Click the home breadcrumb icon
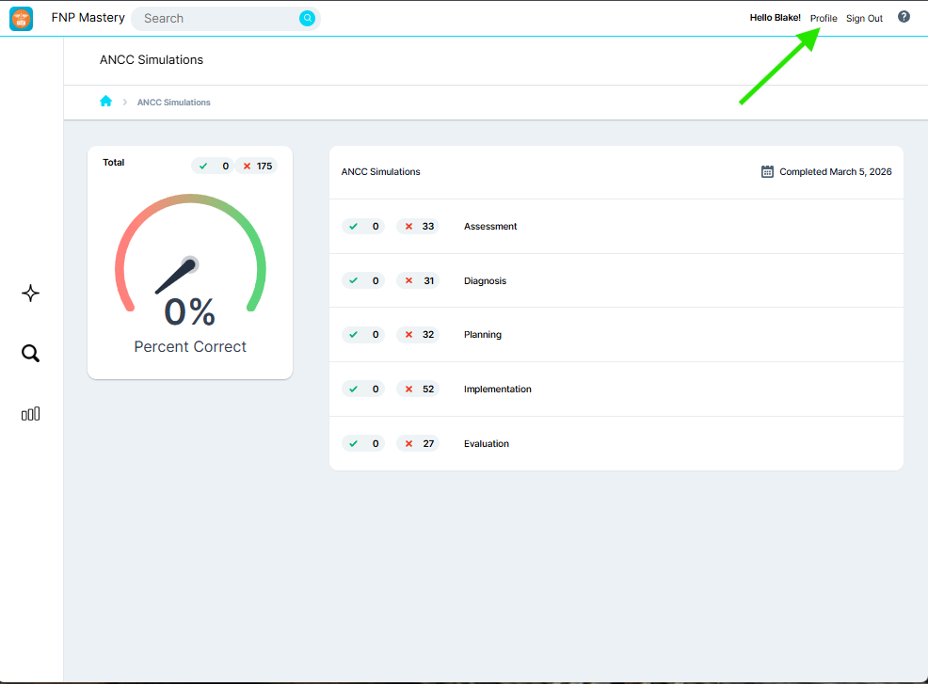This screenshot has width=928, height=684. [x=105, y=102]
